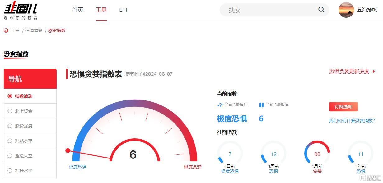Viewport: 383px width, 183px height.
Task: Click the 导航 sidebar header
Action: coord(30,79)
